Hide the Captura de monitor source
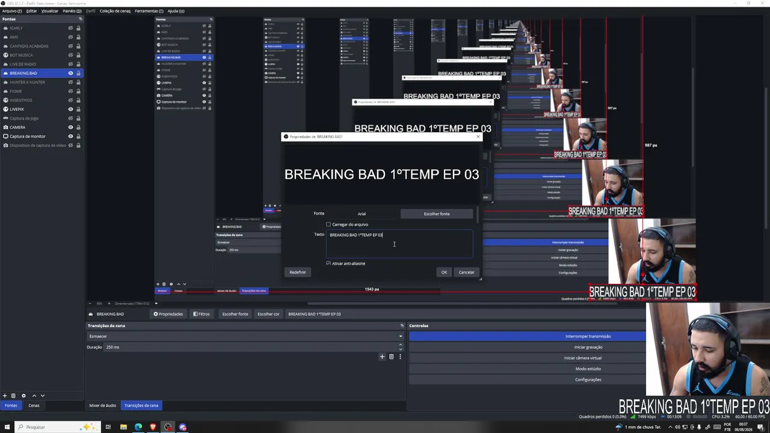The width and height of the screenshot is (770, 433). tap(70, 137)
